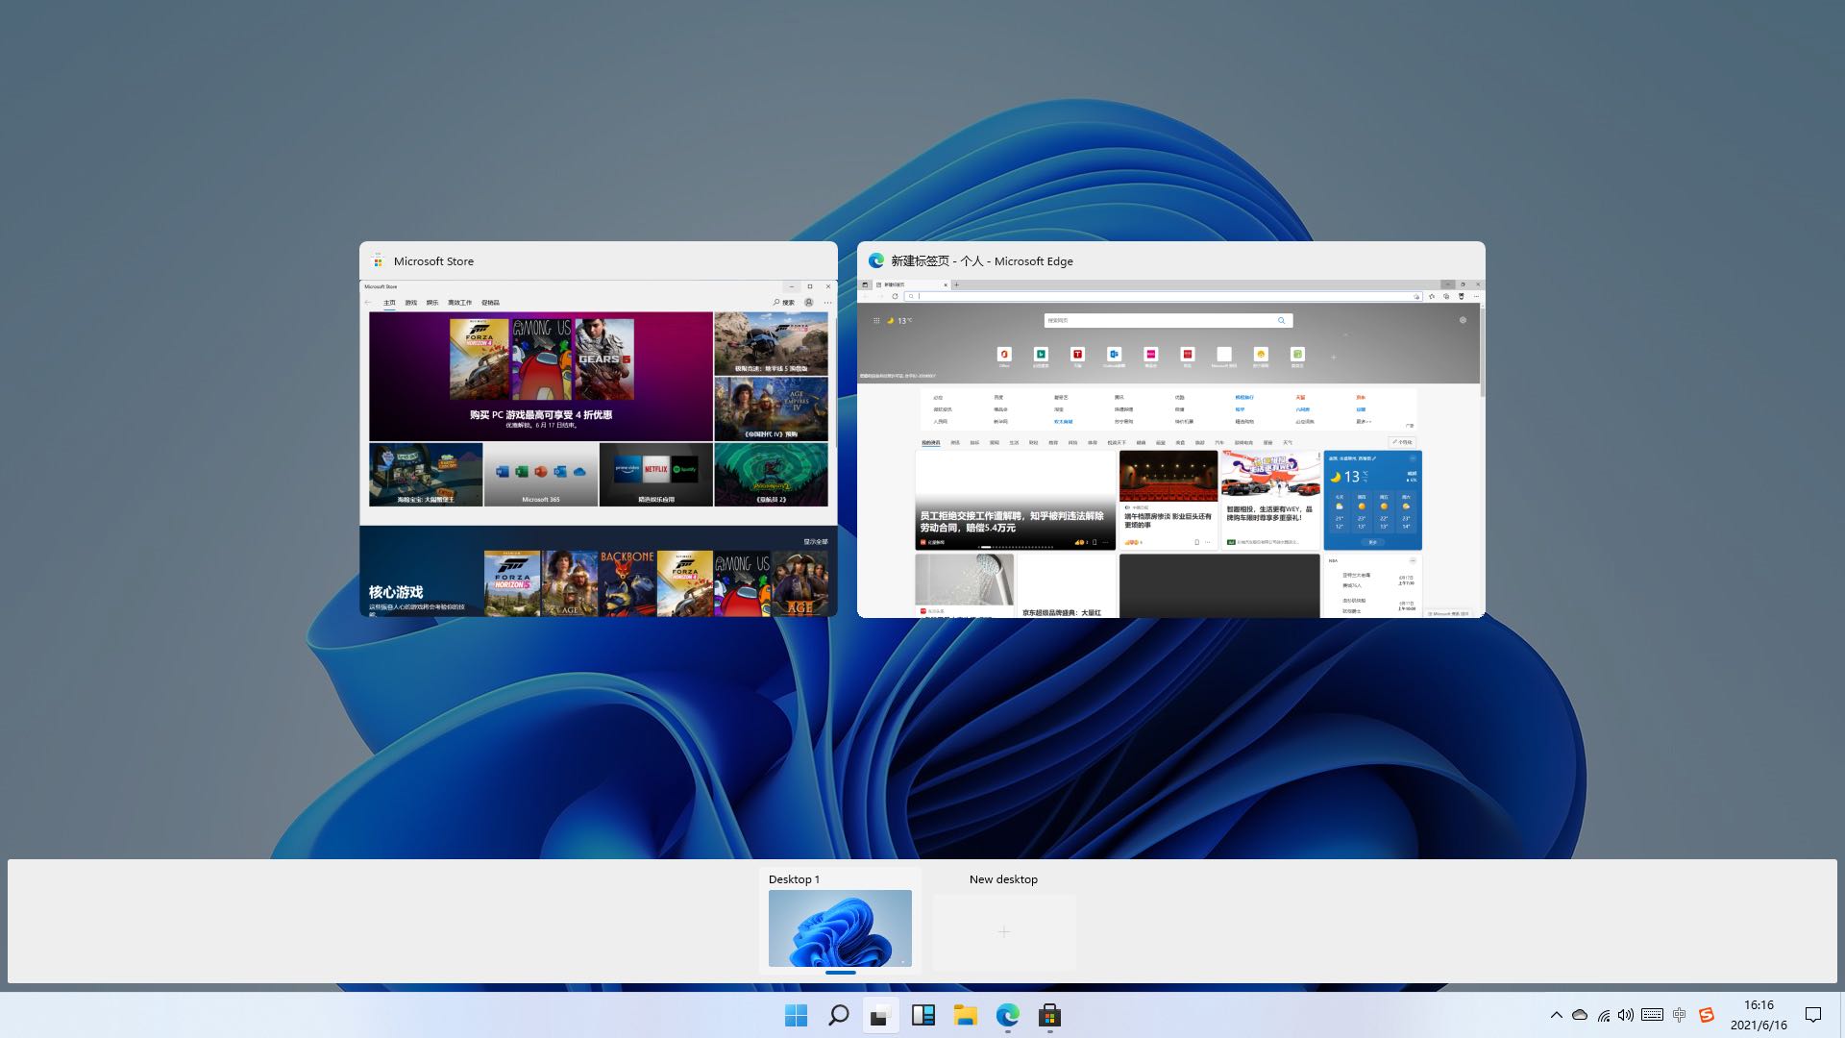
Task: Launch File Explorer from taskbar
Action: point(965,1015)
